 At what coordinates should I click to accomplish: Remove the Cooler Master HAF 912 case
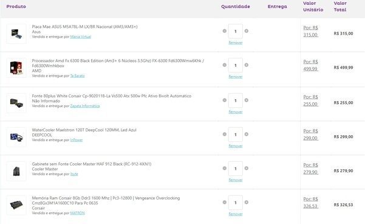[236, 180]
